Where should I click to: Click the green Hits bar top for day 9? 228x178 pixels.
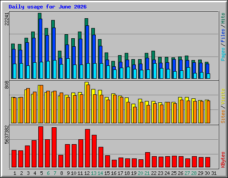click(66, 39)
